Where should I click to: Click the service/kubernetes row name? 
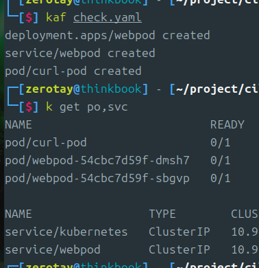[x=66, y=232]
